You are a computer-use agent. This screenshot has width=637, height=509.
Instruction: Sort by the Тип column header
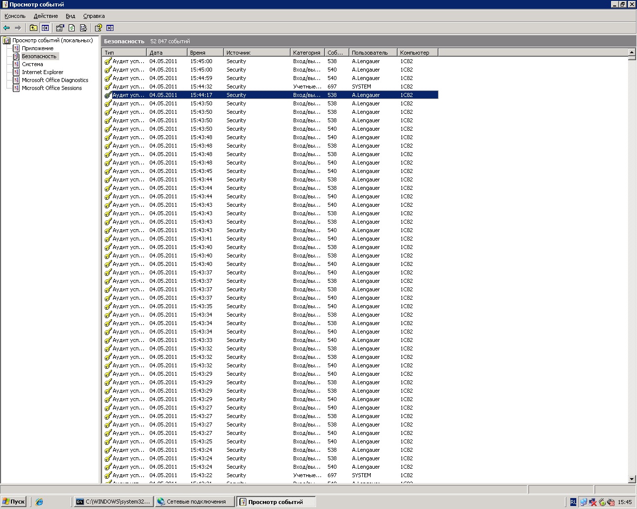[124, 52]
